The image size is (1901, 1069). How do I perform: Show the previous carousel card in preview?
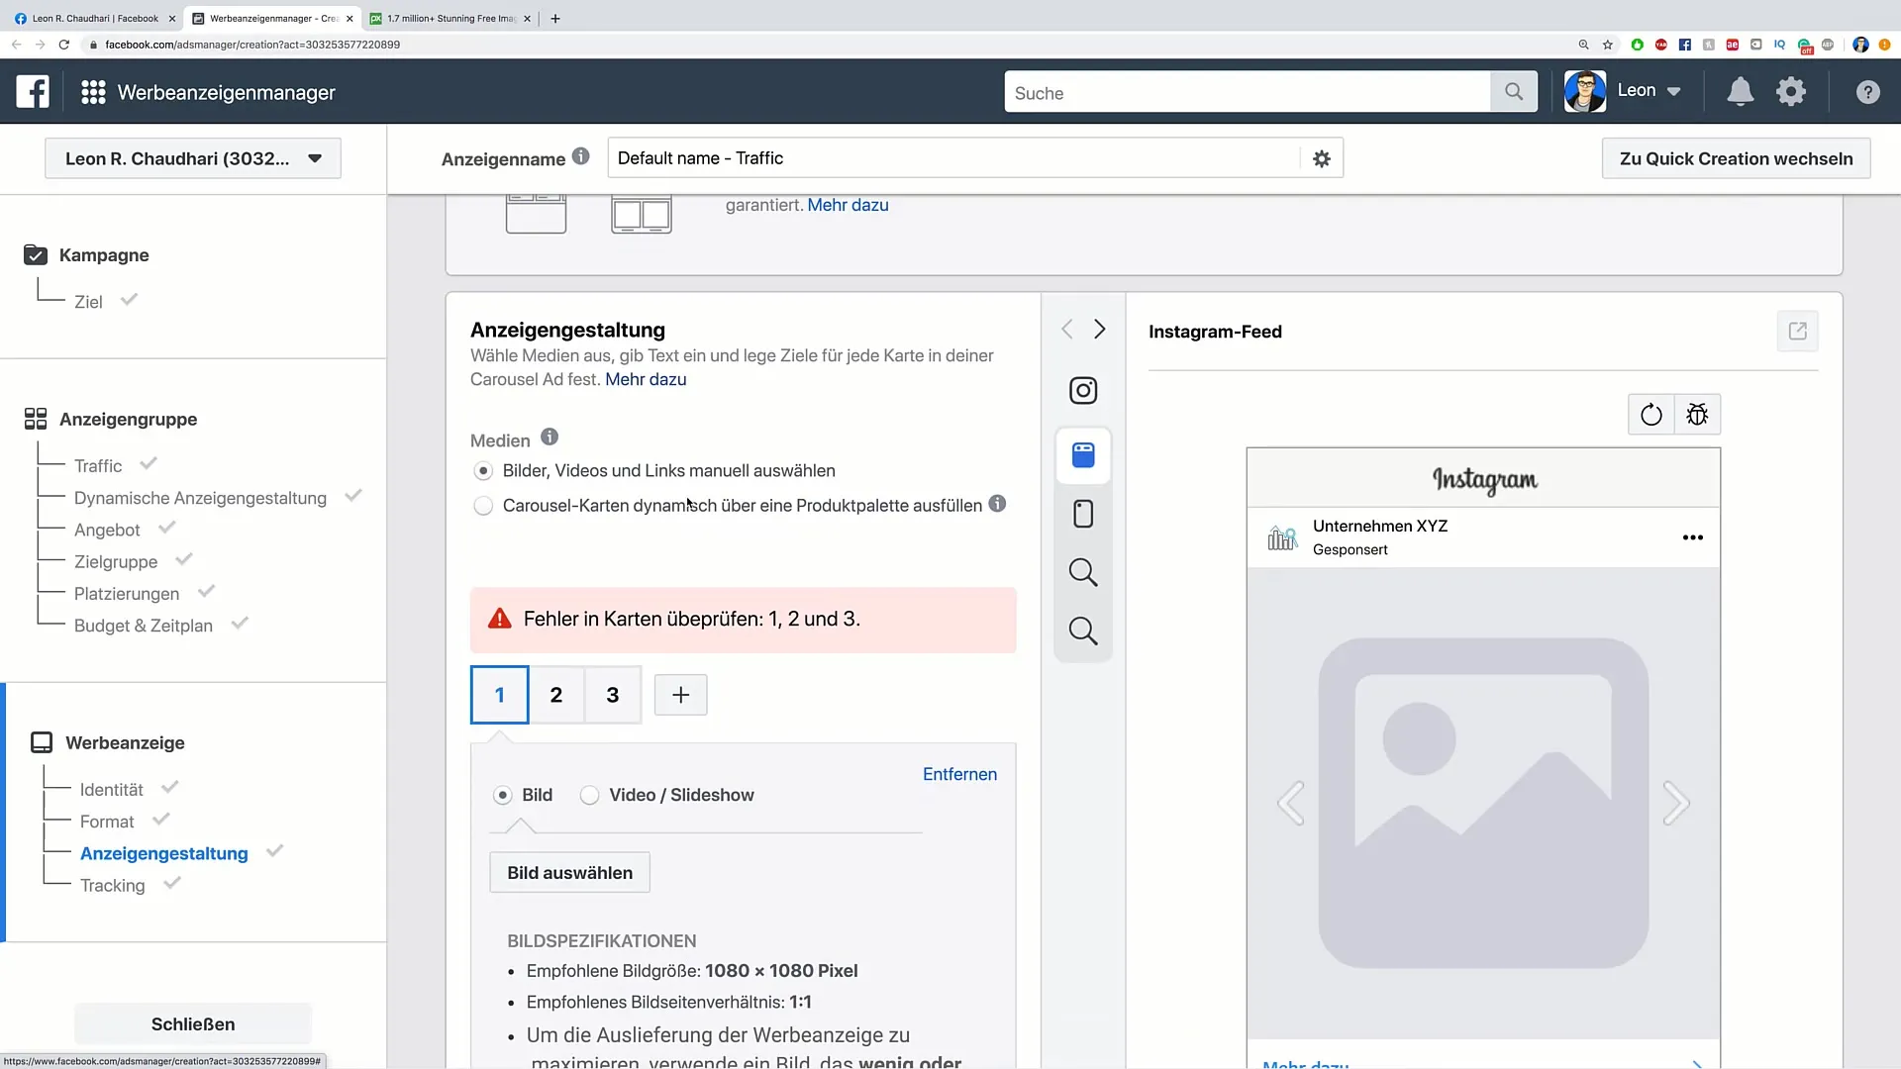pyautogui.click(x=1291, y=803)
